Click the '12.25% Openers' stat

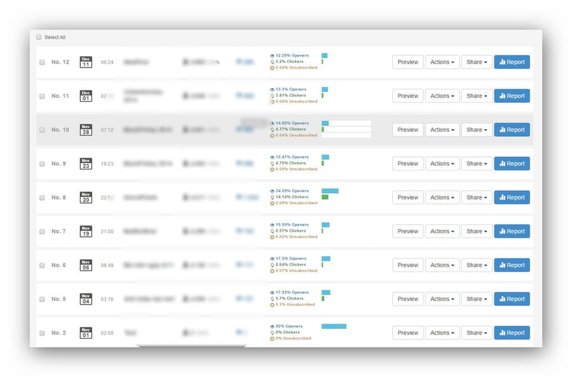(x=292, y=55)
